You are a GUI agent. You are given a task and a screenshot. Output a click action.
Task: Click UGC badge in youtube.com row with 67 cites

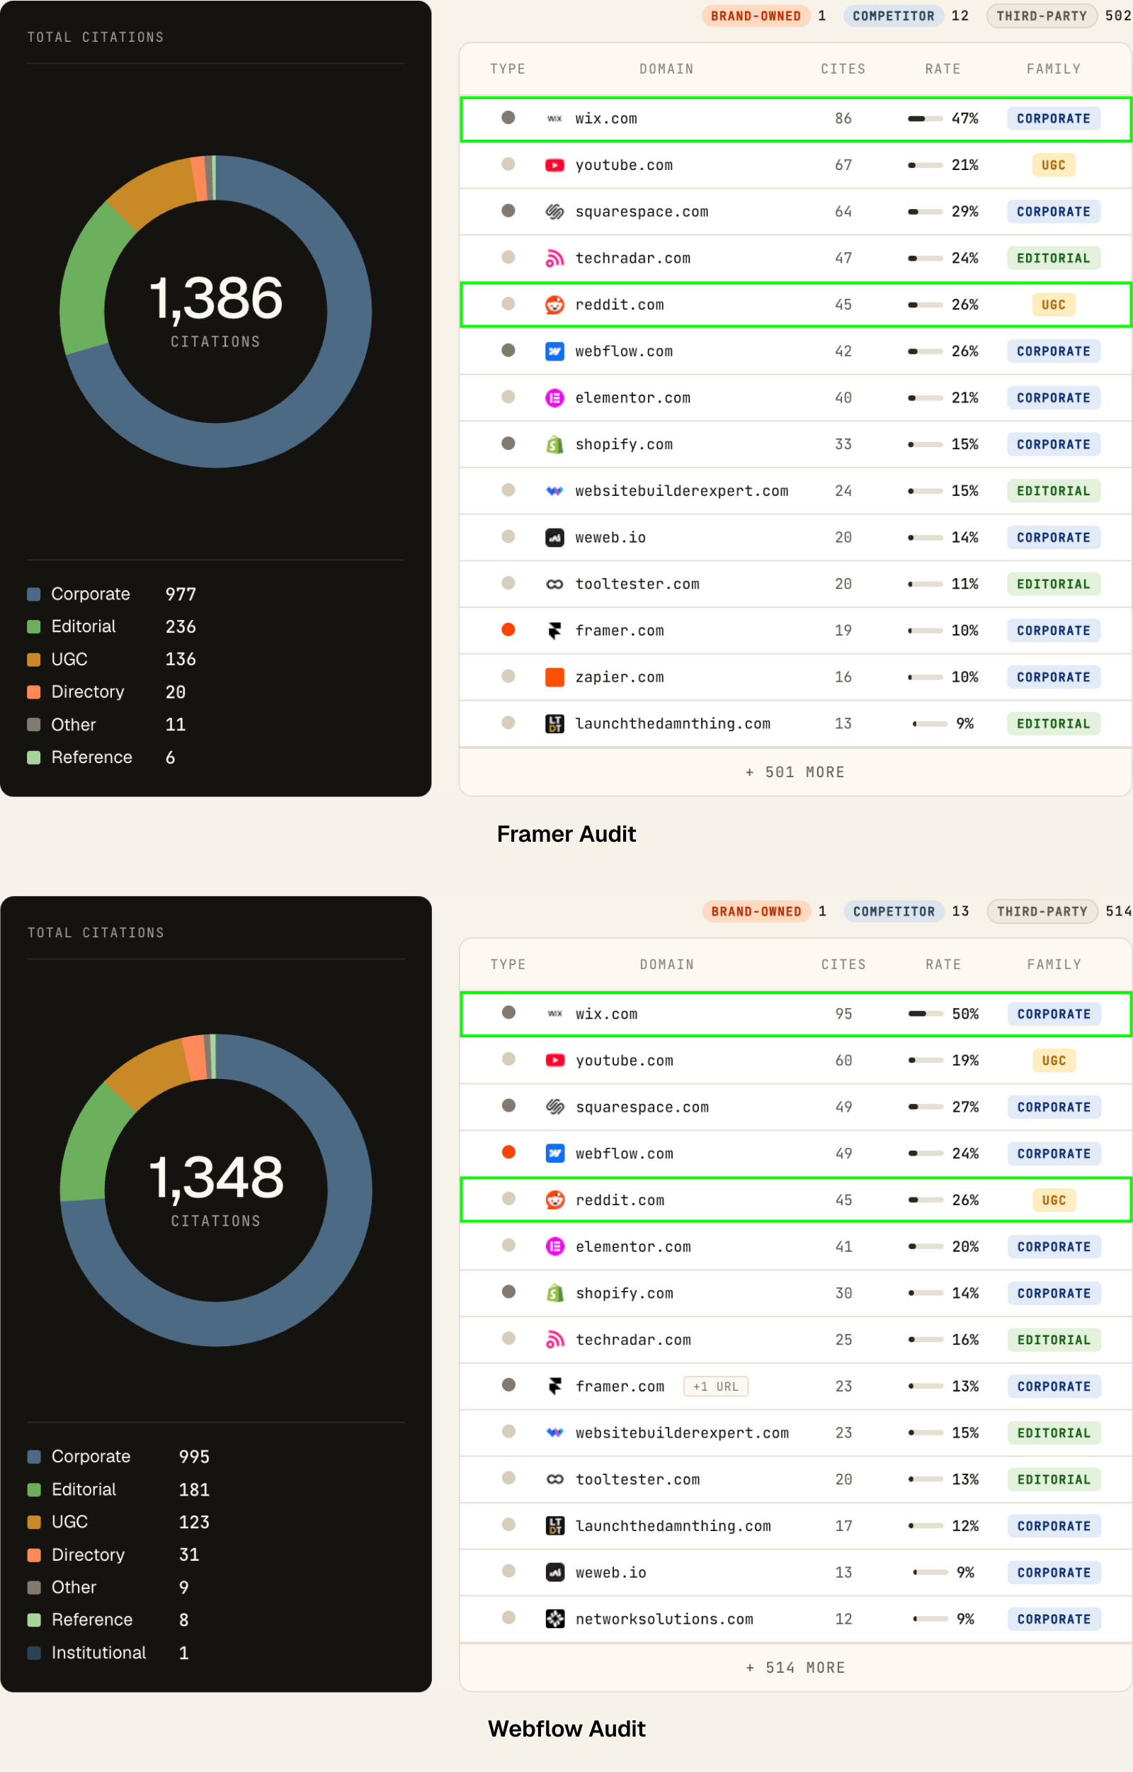click(x=1054, y=165)
